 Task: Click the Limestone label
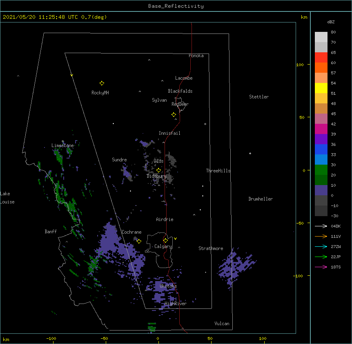tap(62, 145)
